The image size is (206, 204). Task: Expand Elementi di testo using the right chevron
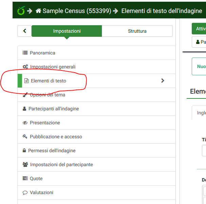click(x=163, y=81)
